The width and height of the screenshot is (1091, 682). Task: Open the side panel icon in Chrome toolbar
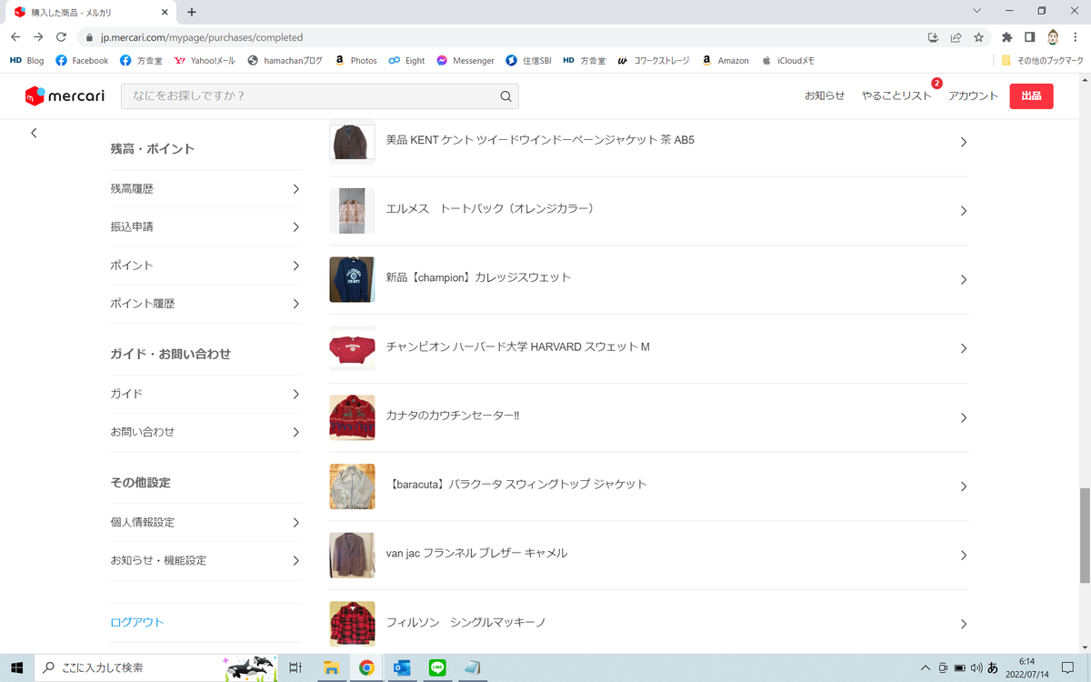(x=1030, y=37)
